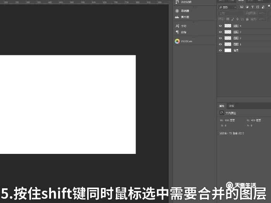
Task: Select the 导航器 panel label
Action: click(185, 11)
